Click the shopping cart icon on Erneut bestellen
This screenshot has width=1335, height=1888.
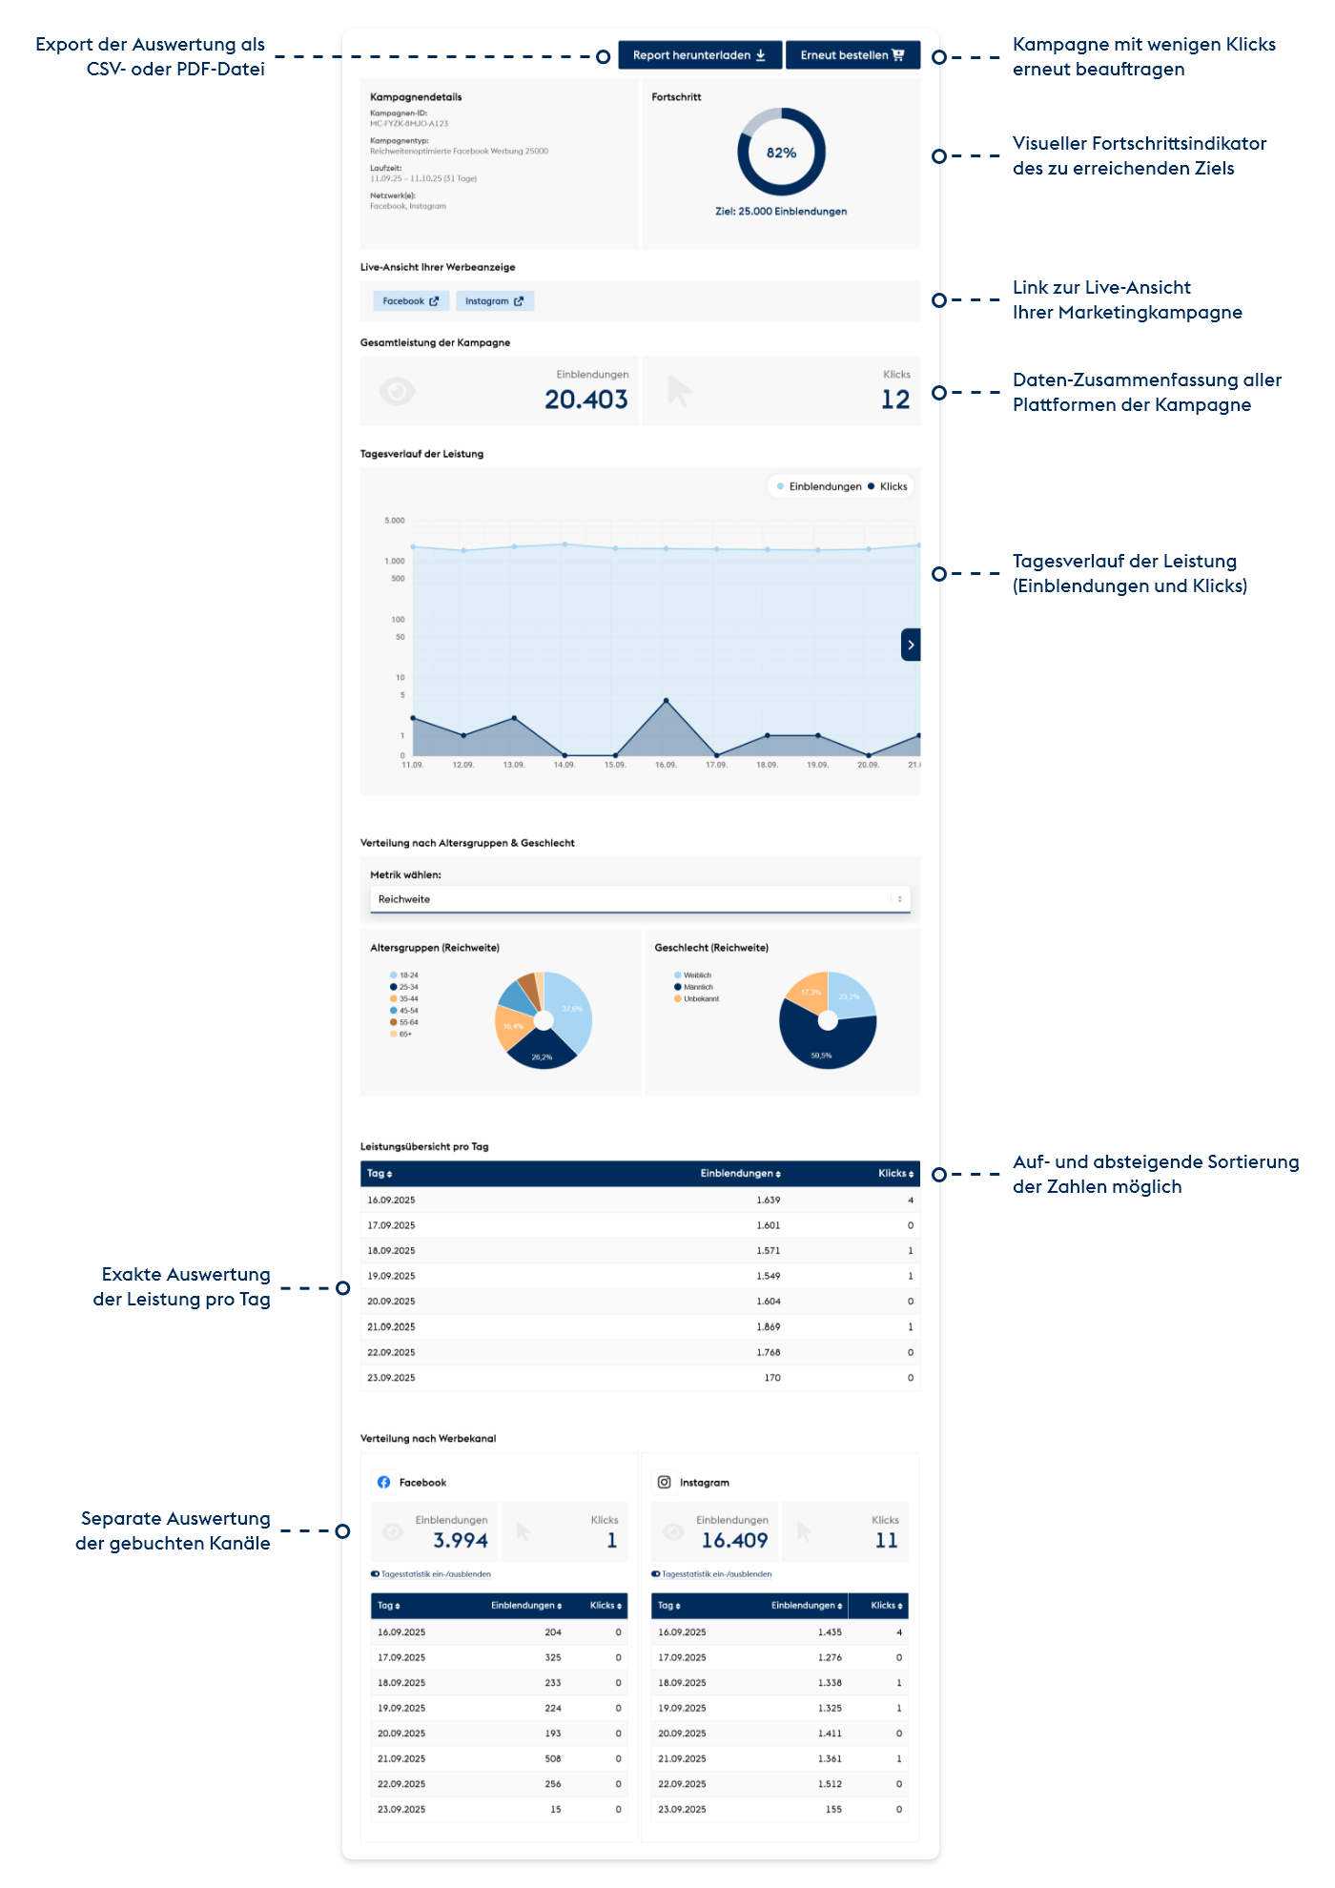point(897,55)
